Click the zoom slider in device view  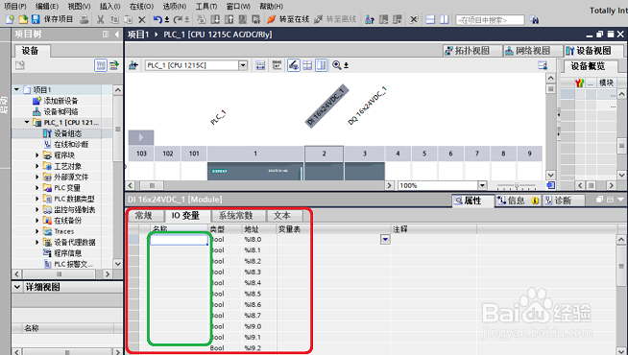point(517,186)
